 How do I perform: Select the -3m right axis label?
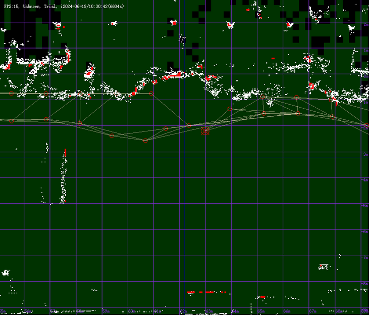[x=365, y=154]
